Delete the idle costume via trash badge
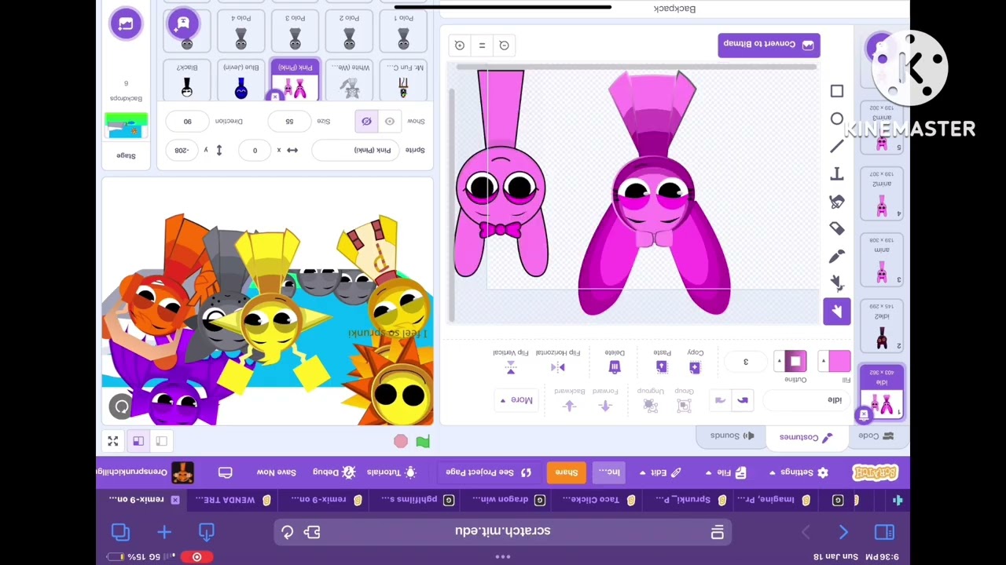The image size is (1006, 565). pyautogui.click(x=864, y=415)
